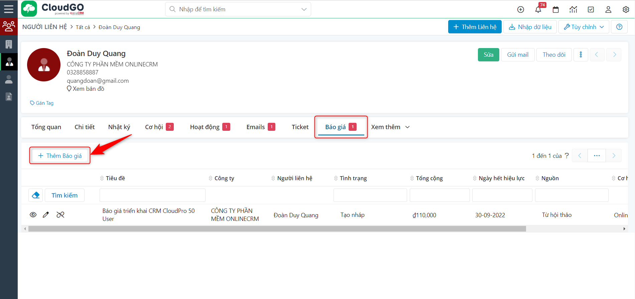Open the hamburger main menu
Image resolution: width=635 pixels, height=299 pixels.
click(x=9, y=9)
